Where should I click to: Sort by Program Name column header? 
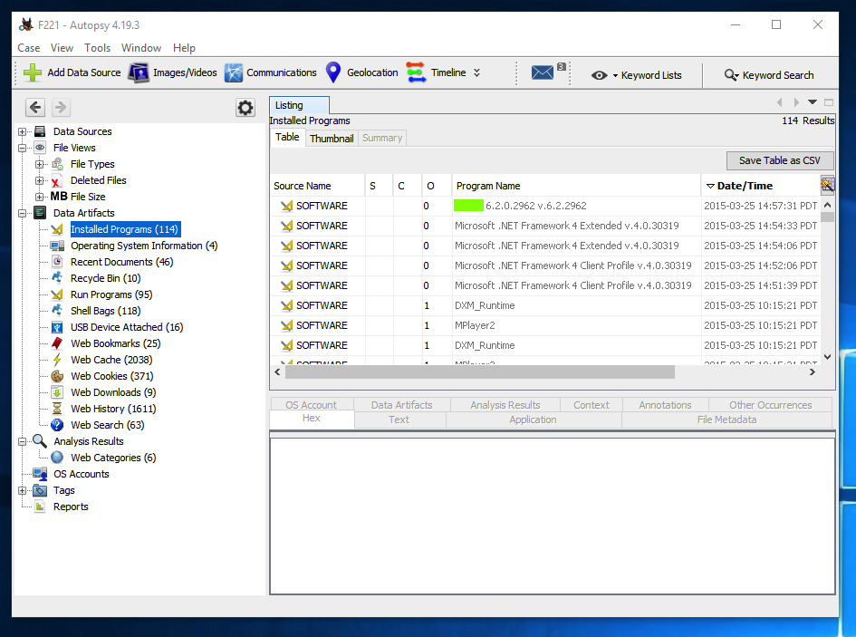[576, 186]
